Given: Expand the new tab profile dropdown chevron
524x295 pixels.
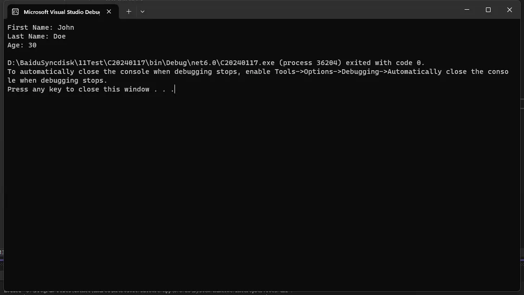Looking at the screenshot, I should click(142, 11).
